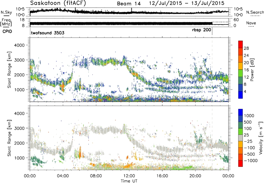Click the '16:00' time axis tick label
264x183 pixels.
click(162, 176)
